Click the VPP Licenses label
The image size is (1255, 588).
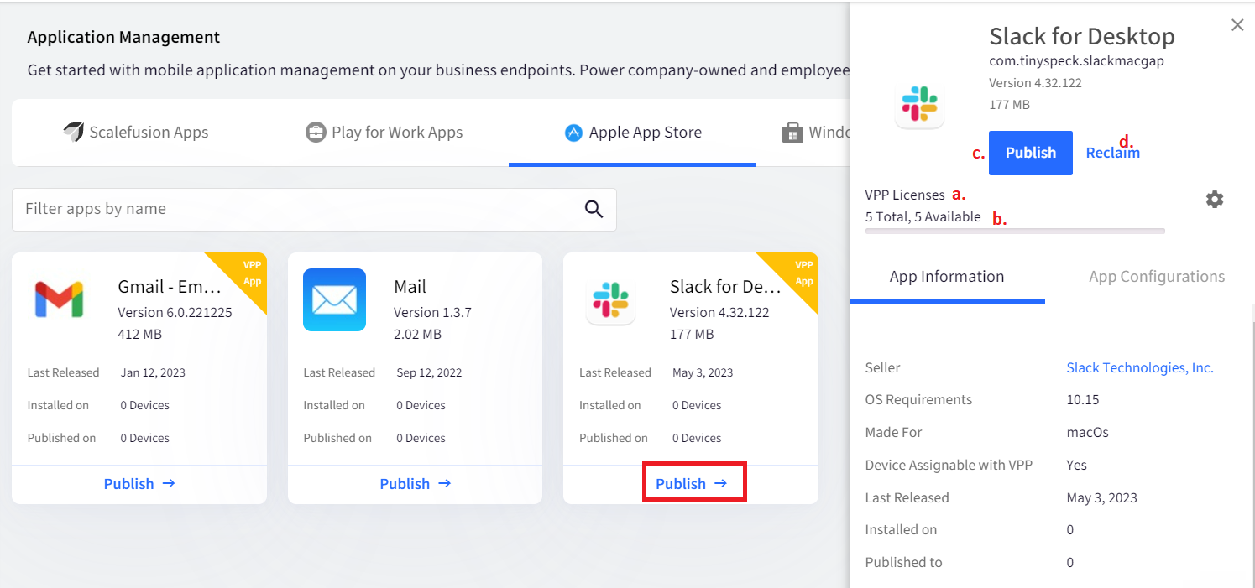click(x=905, y=195)
